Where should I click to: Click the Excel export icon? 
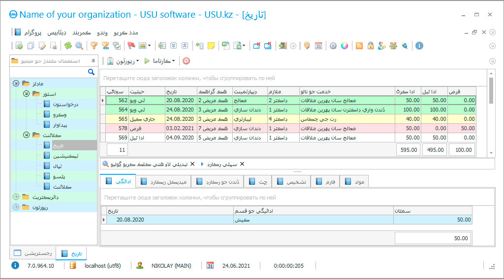pos(225,46)
